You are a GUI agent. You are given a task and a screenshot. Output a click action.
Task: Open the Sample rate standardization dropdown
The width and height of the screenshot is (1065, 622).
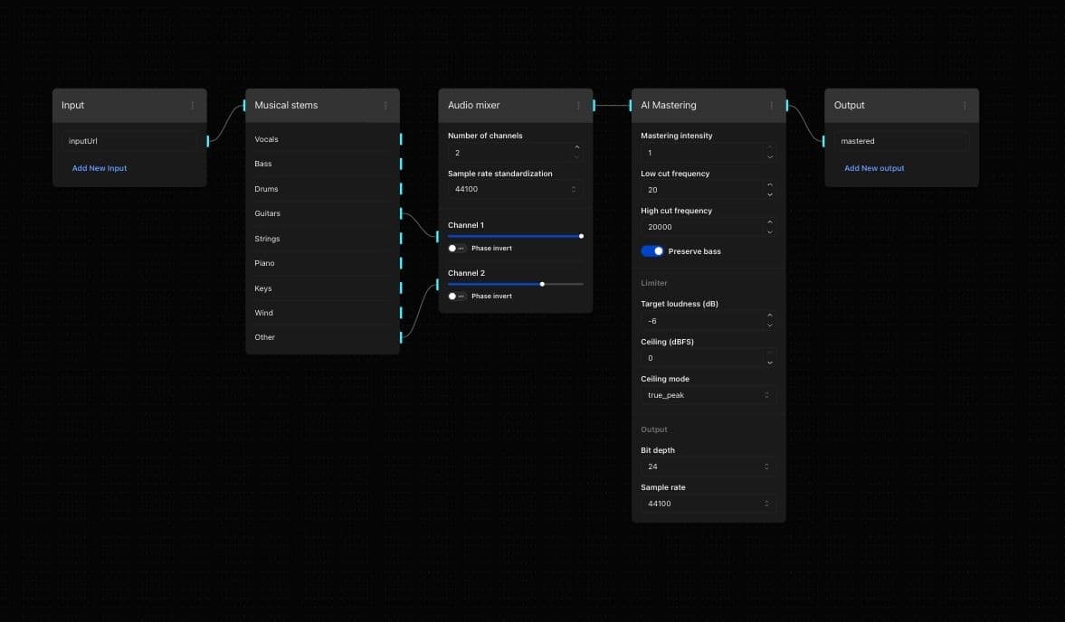(515, 190)
